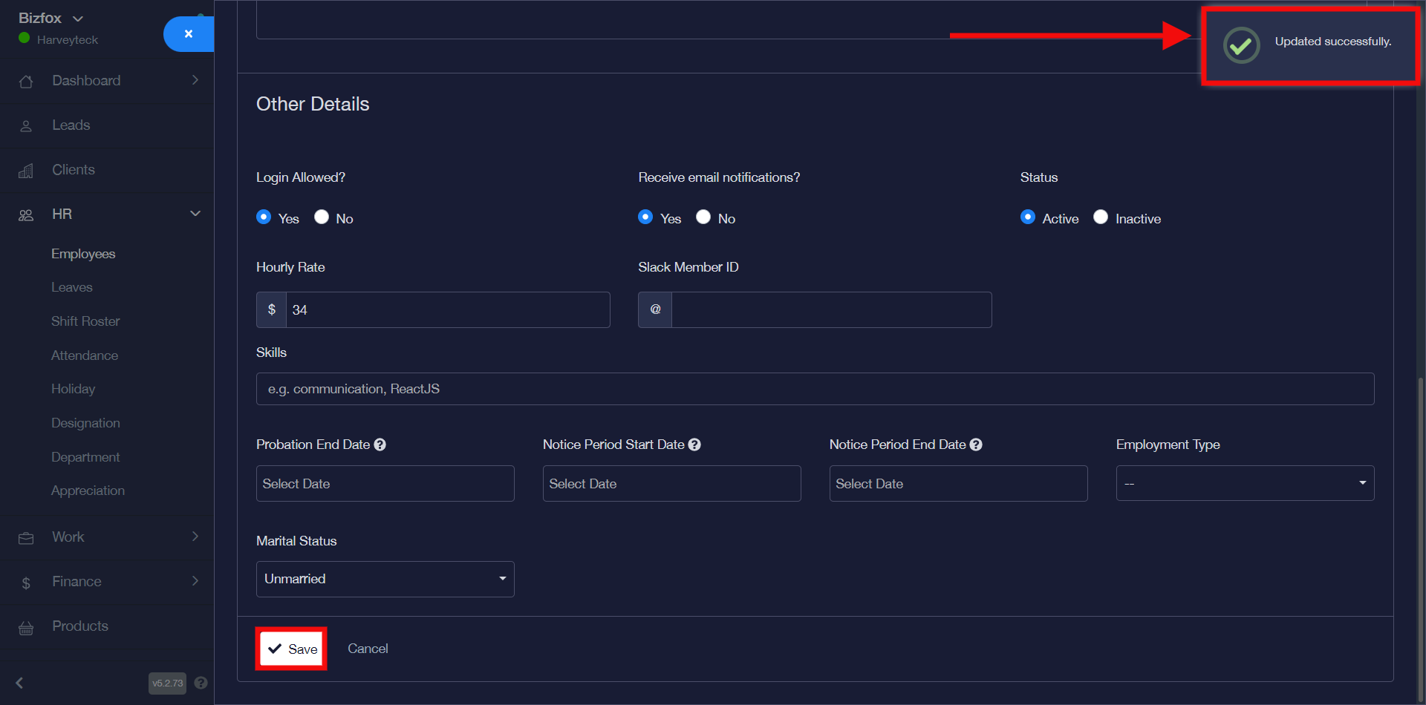The width and height of the screenshot is (1426, 705).
Task: Click Notice Period End Date help icon
Action: pos(976,445)
